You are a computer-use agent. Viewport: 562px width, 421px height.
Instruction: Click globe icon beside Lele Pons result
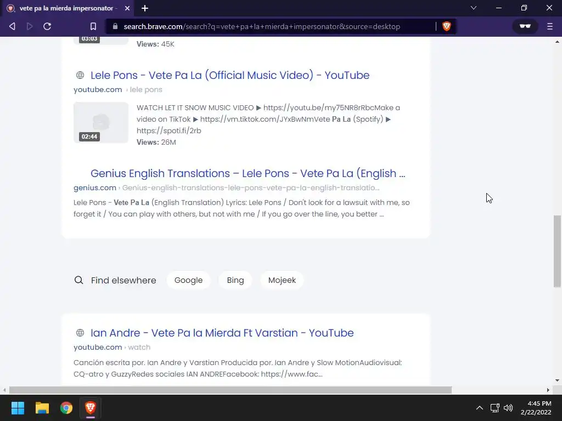pos(80,75)
